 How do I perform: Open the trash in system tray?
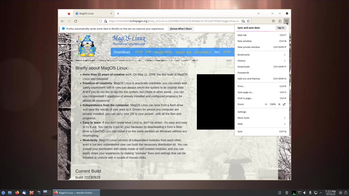(x=287, y=193)
